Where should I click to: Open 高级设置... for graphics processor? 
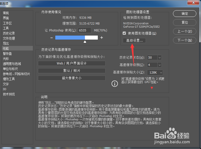pos(134,41)
